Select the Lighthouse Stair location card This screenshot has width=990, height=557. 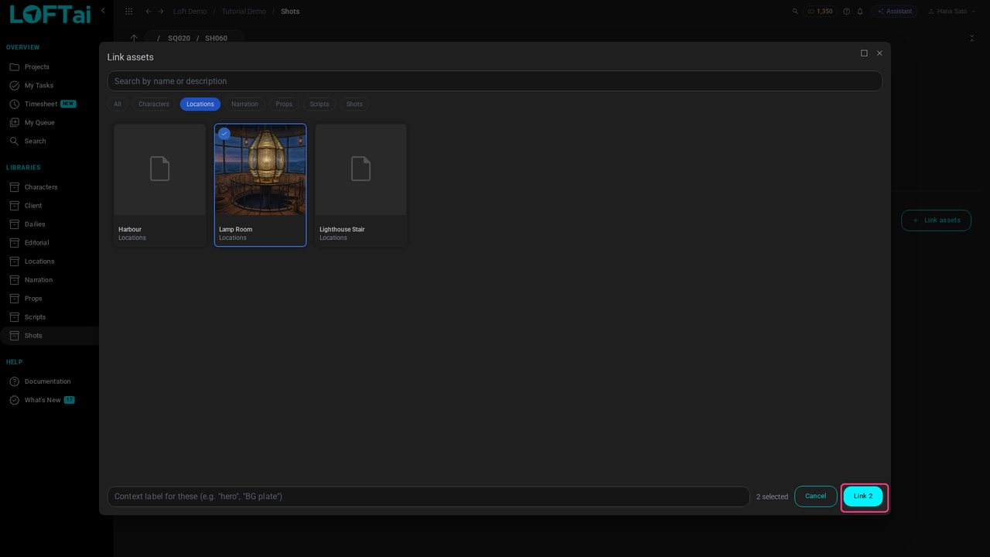pos(361,185)
